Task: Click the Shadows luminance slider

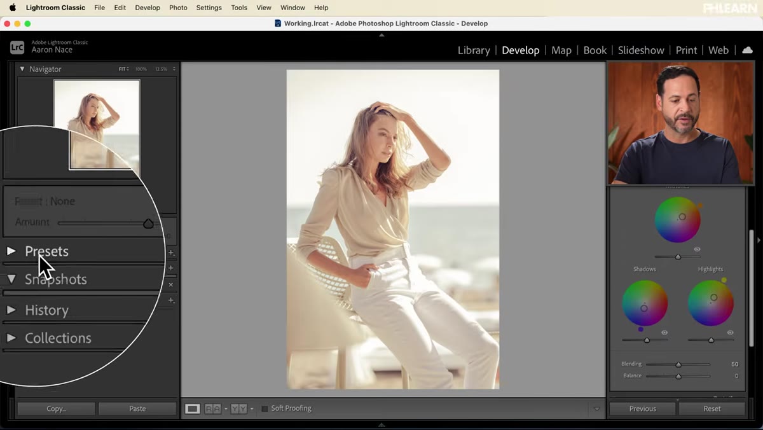Action: click(645, 340)
